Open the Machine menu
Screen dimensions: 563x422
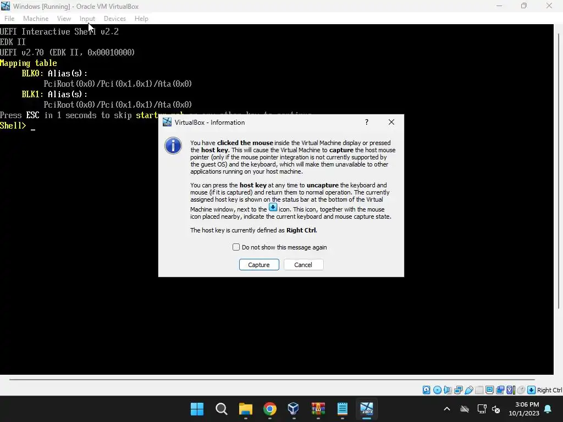pos(36,19)
